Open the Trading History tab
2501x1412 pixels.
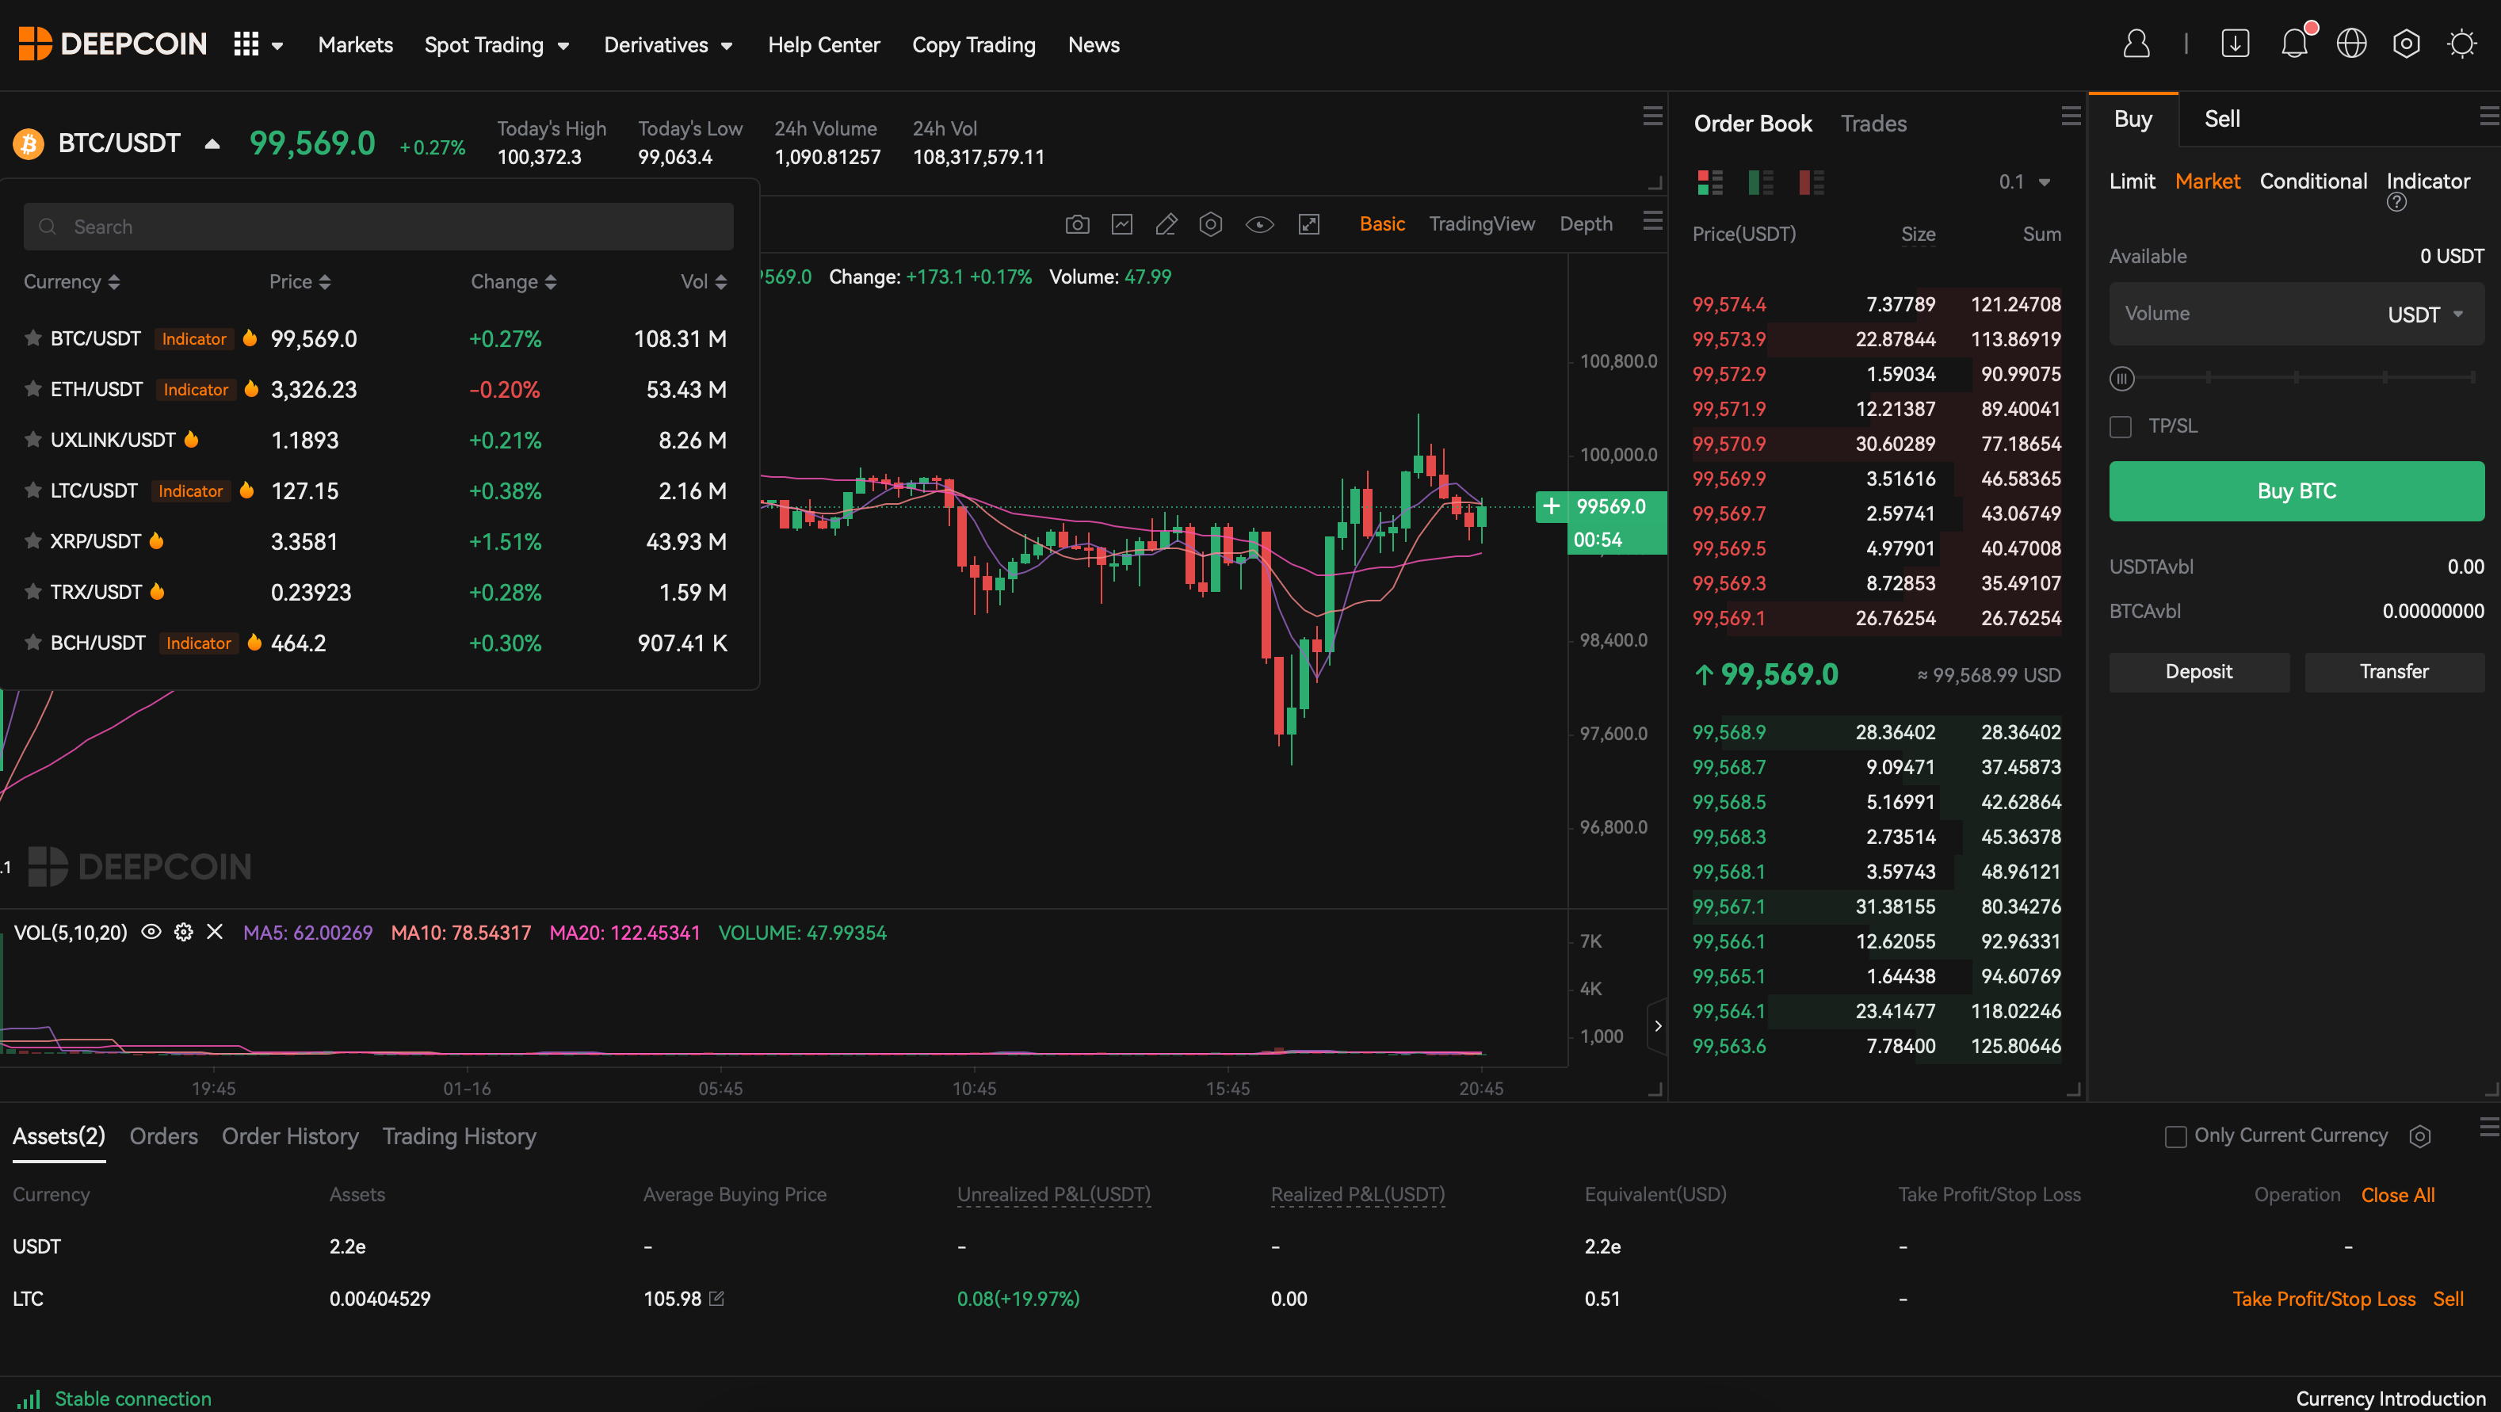(x=459, y=1136)
